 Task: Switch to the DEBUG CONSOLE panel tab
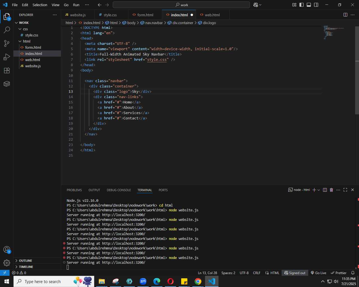119,190
